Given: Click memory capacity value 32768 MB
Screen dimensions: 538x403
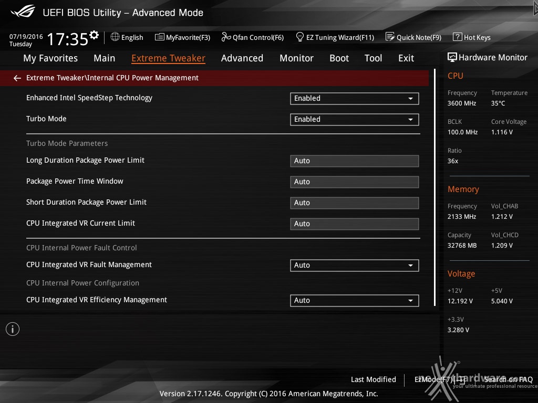Looking at the screenshot, I should (x=462, y=246).
